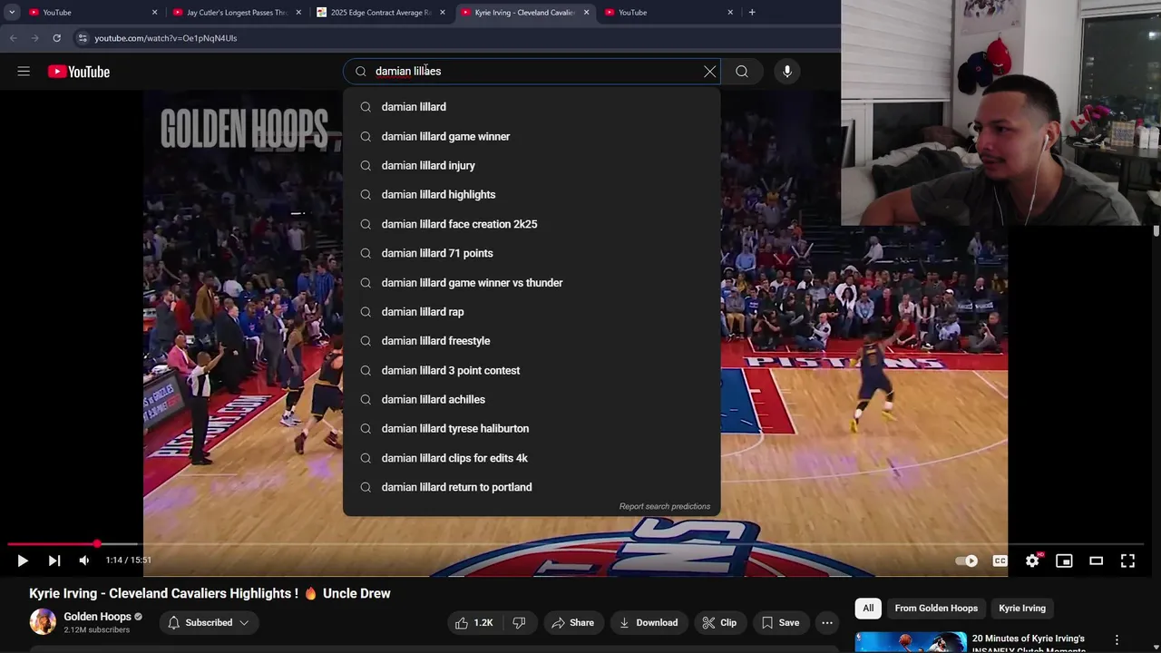Go fullscreen with the player button
The image size is (1161, 653).
(x=1127, y=560)
